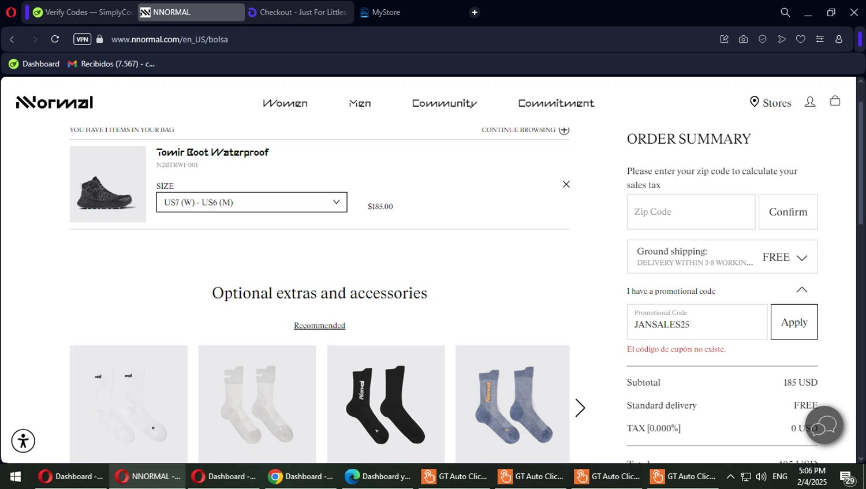Image resolution: width=866 pixels, height=489 pixels.
Task: Open black socks product thumbnail
Action: pyautogui.click(x=386, y=404)
